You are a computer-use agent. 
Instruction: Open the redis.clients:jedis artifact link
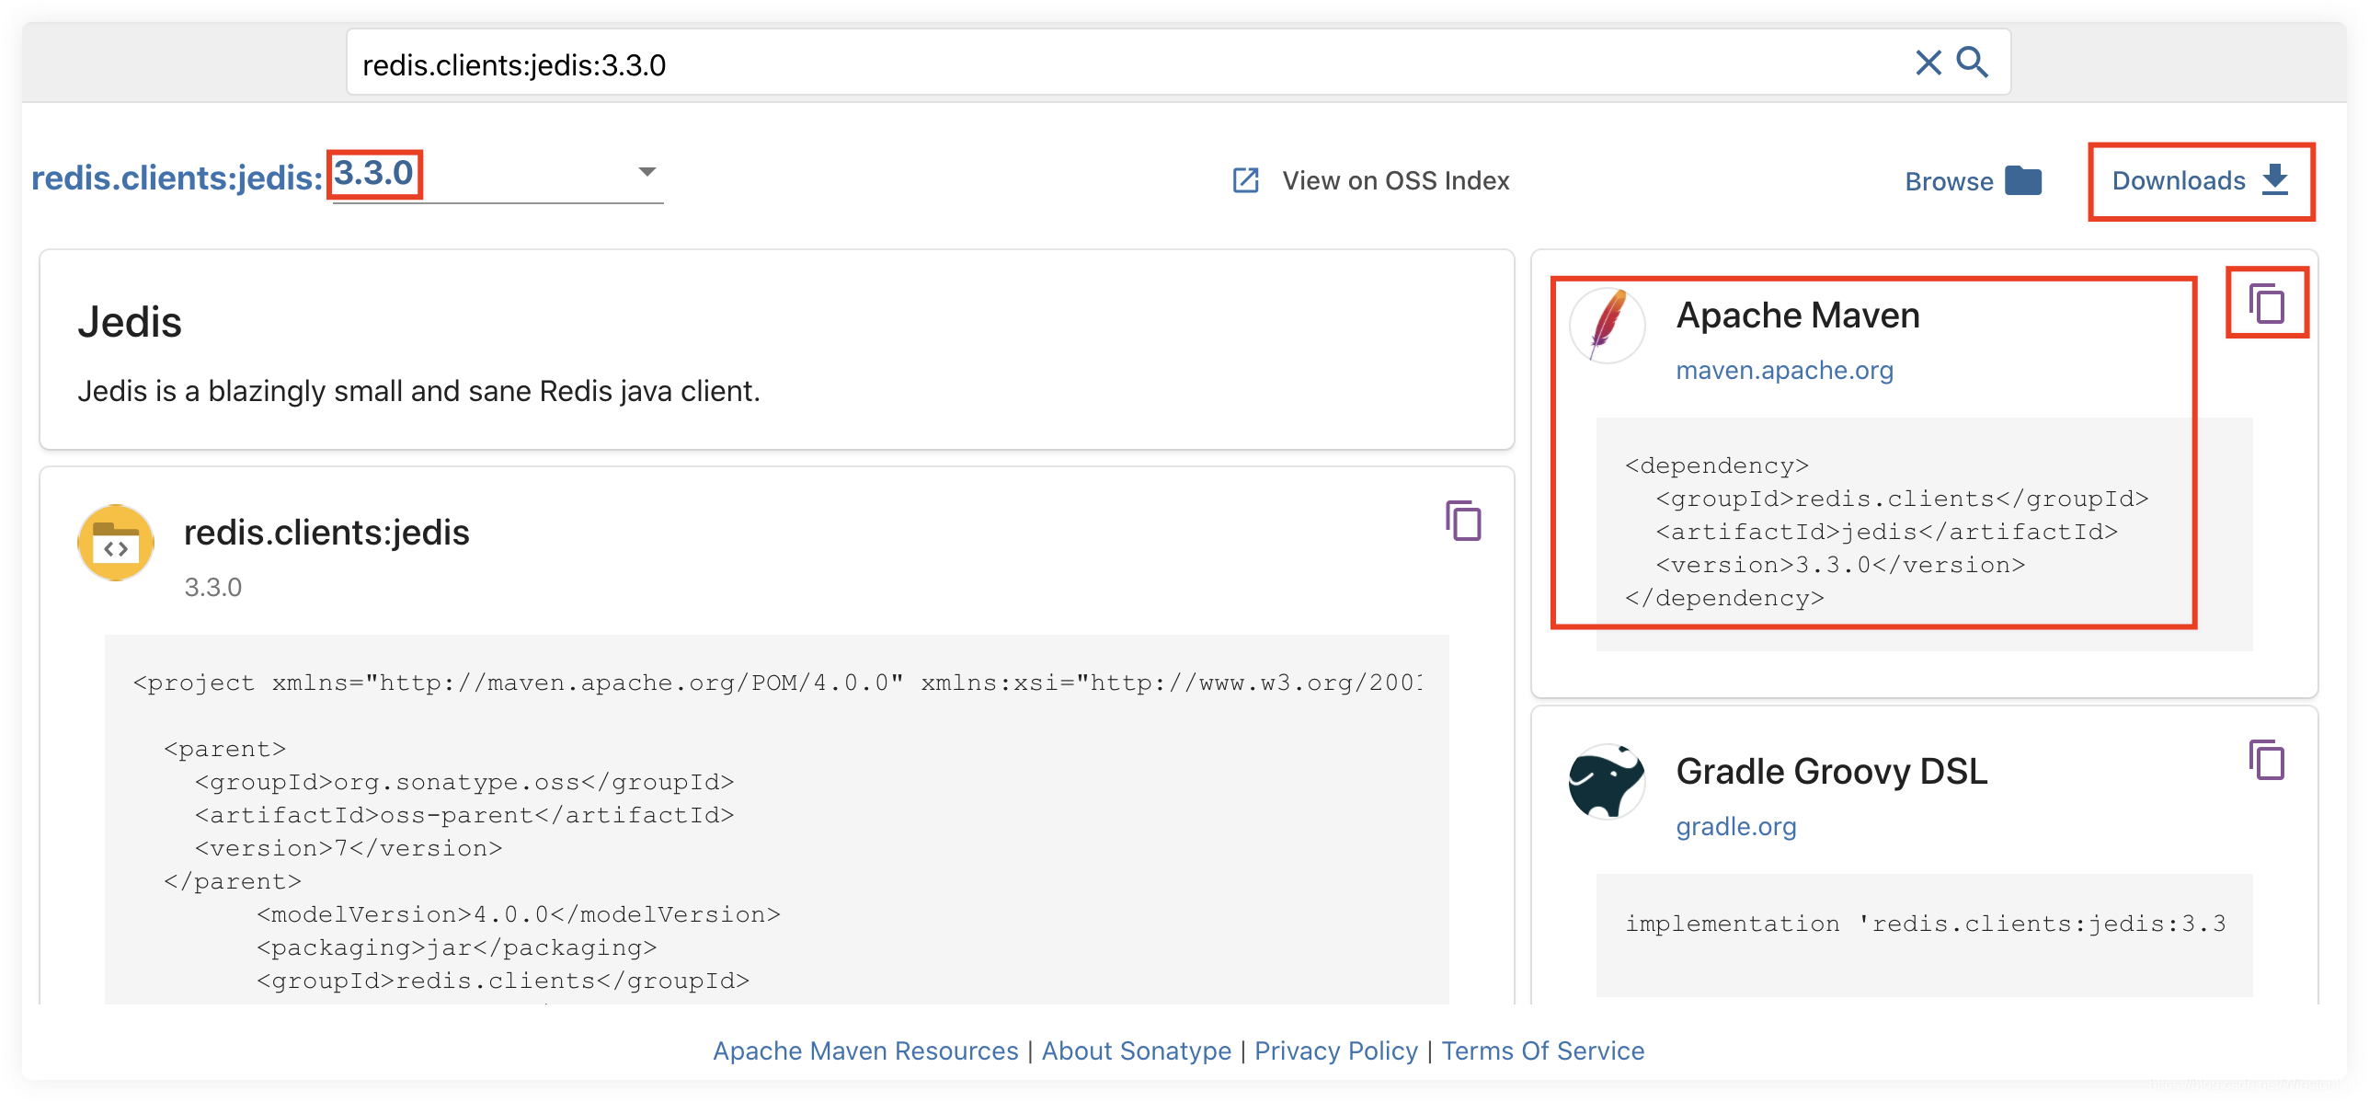click(177, 178)
